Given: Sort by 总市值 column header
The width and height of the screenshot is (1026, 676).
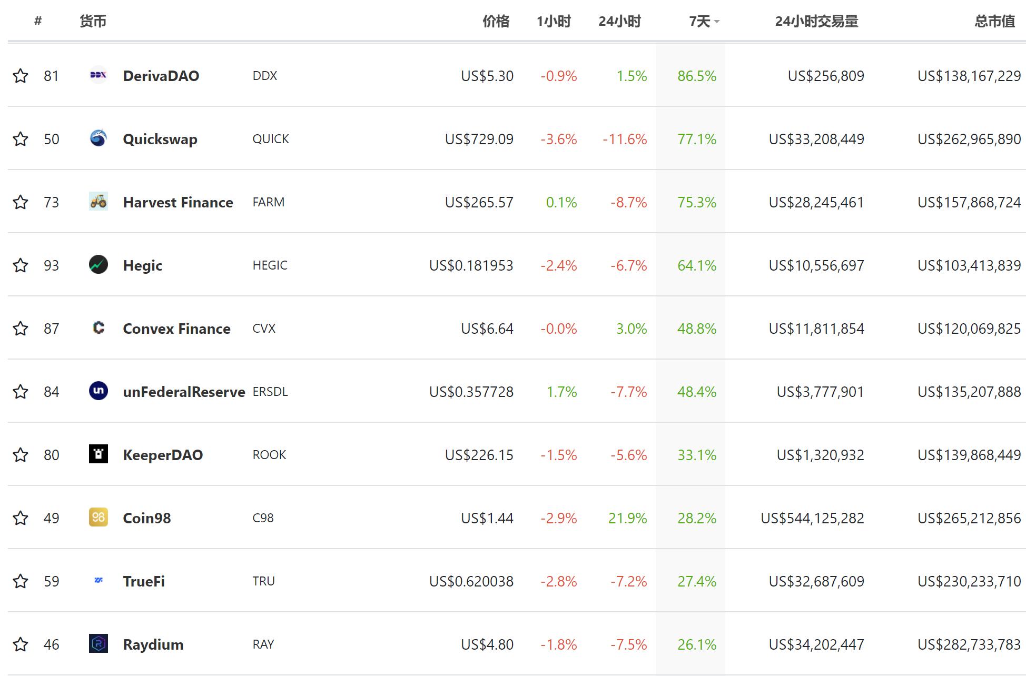Looking at the screenshot, I should click(994, 22).
